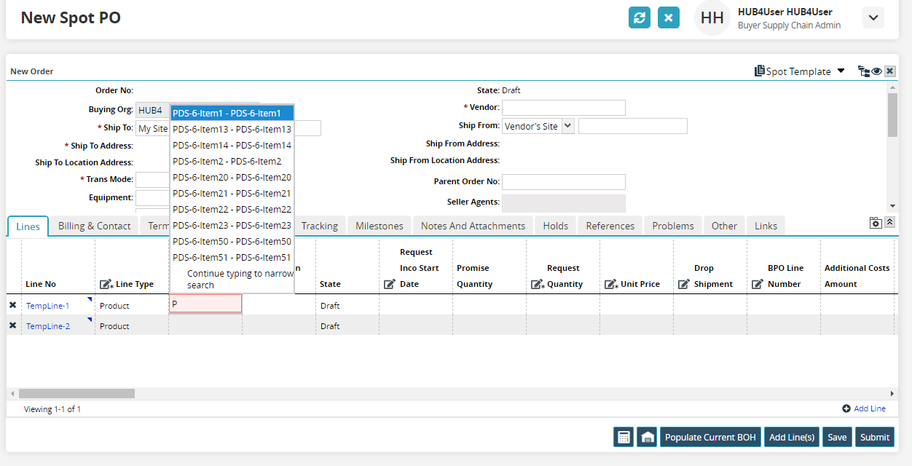Click the hierarchy tree icon beside Spot Template
This screenshot has width=912, height=466.
click(x=863, y=71)
